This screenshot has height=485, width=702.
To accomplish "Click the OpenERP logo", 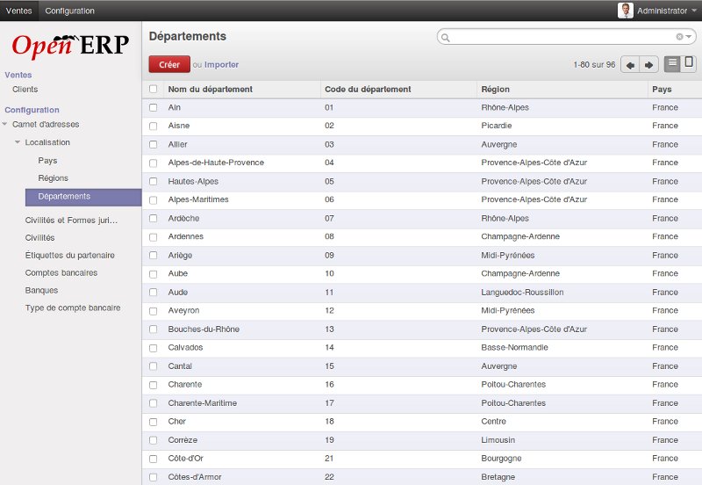I will [x=70, y=45].
